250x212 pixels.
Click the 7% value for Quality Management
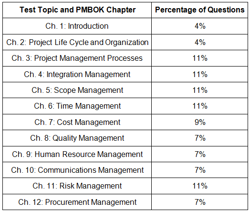point(200,138)
